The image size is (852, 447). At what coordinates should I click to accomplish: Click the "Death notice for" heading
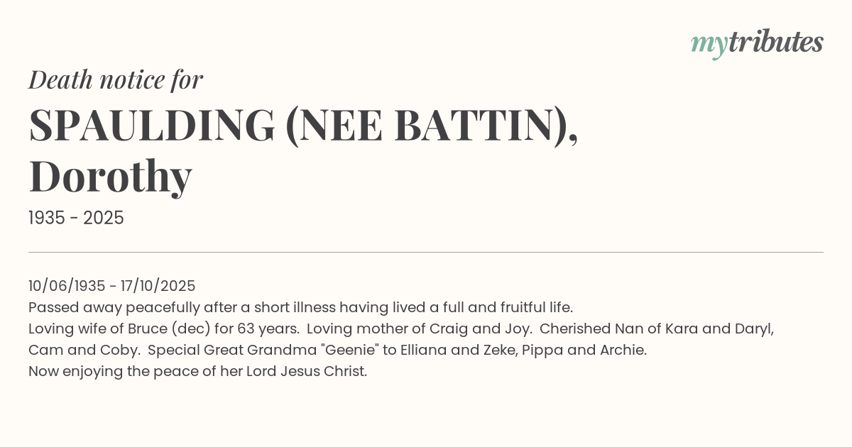(x=116, y=80)
